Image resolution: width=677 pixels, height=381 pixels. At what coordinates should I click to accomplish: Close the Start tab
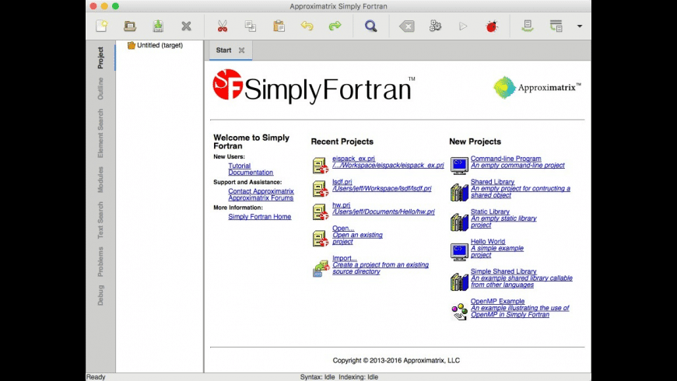pyautogui.click(x=242, y=51)
